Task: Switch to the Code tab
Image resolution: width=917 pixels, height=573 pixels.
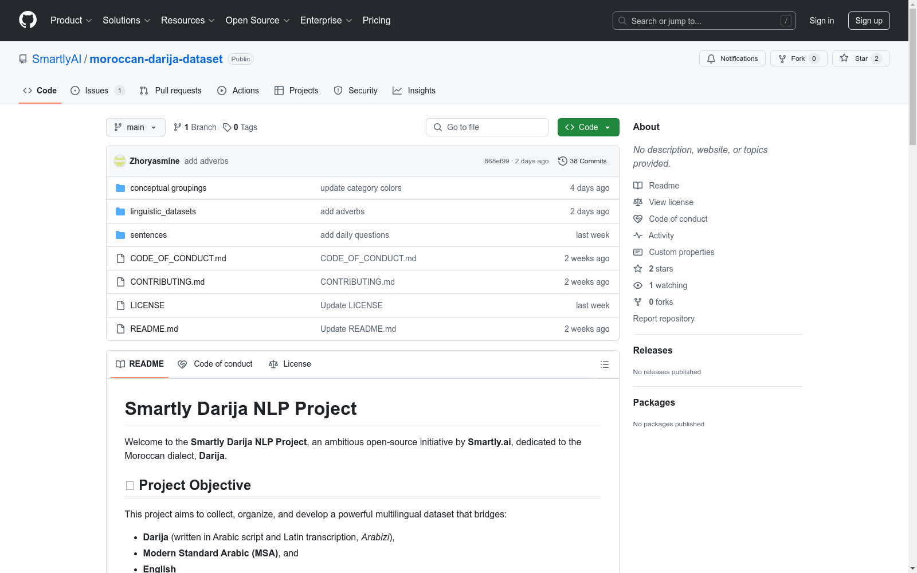Action: click(40, 91)
